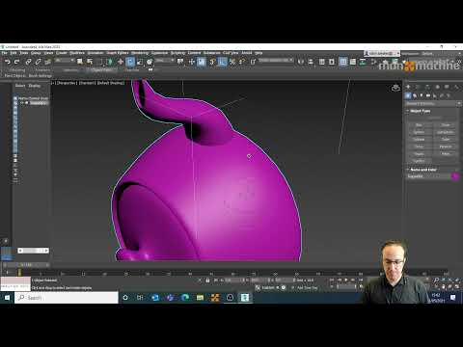Image resolution: width=463 pixels, height=347 pixels.
Task: Collapse the Name and Color rollout
Action: 422,170
